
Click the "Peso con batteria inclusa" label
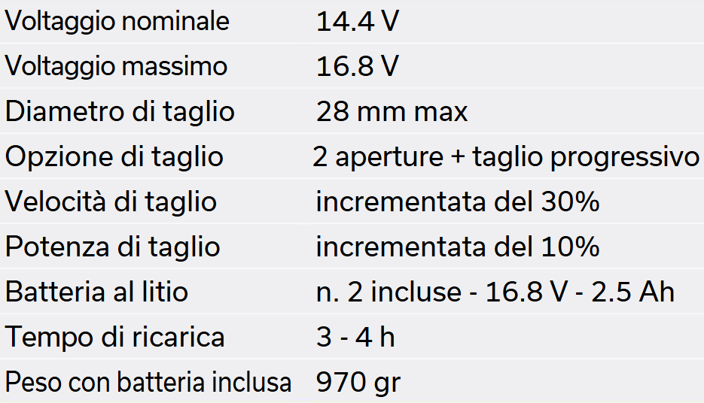148,382
